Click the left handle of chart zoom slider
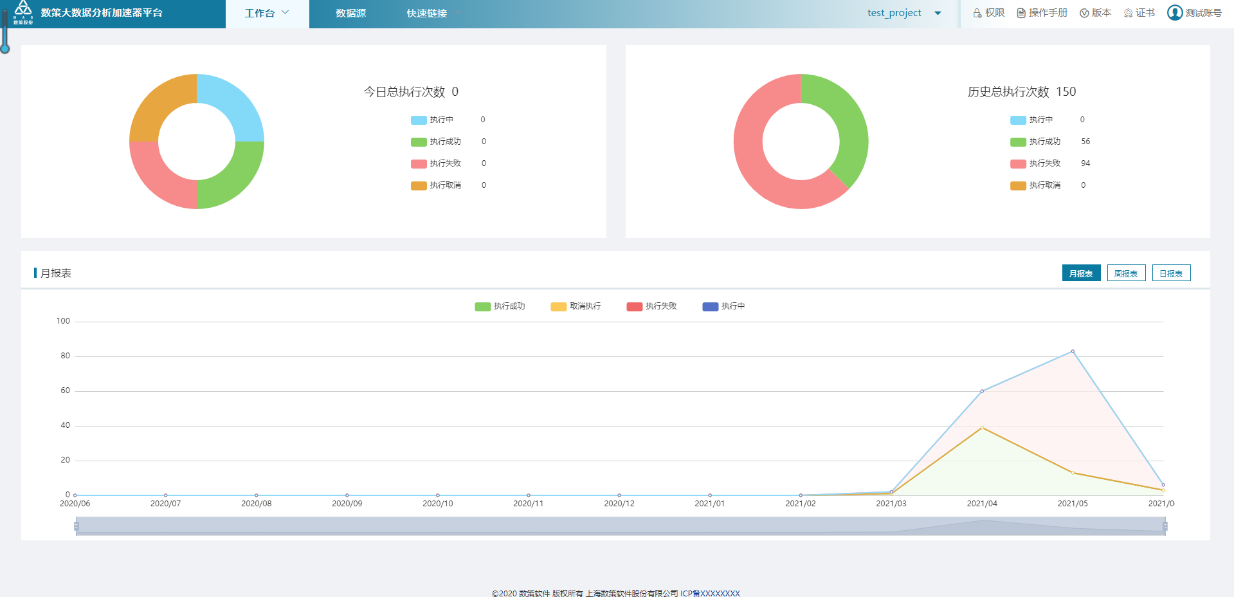Image resolution: width=1234 pixels, height=597 pixels. coord(77,526)
